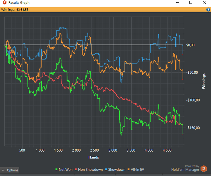
Task: Click the 1 000 hands axis label
Action: tap(40, 150)
